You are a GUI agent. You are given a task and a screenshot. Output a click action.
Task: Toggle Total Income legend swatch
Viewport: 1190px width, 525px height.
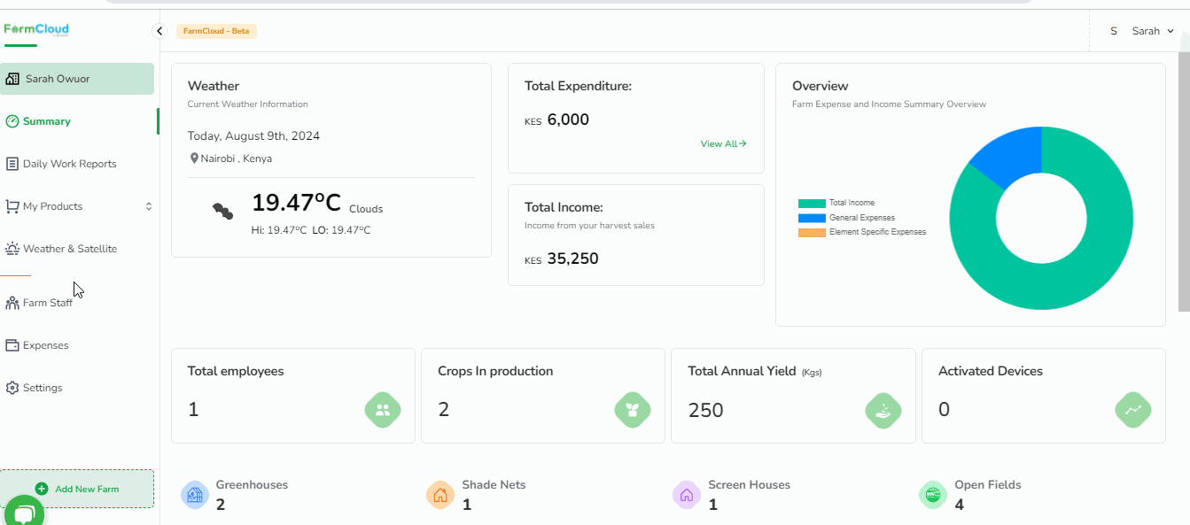point(812,204)
